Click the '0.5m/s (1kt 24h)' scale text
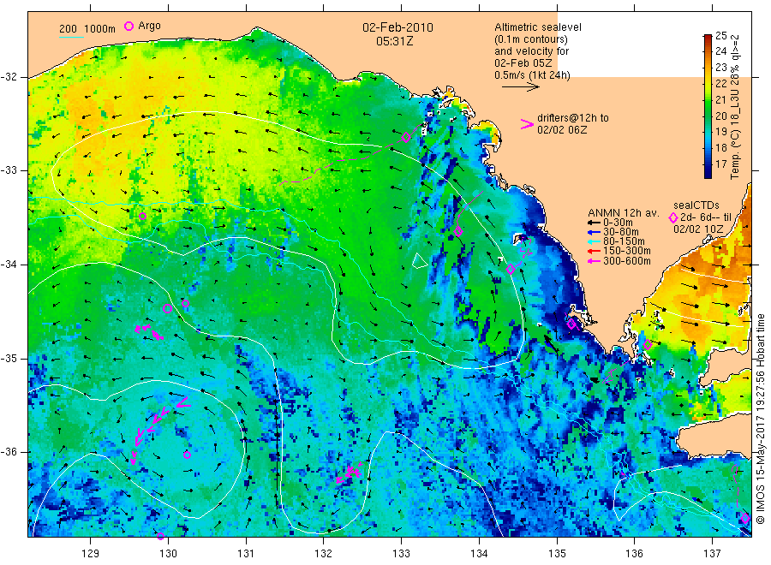 533,75
